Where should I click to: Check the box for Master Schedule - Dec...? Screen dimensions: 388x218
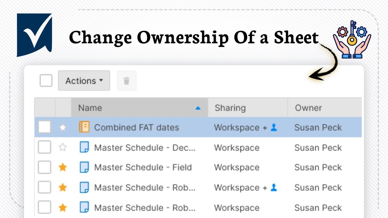pos(45,147)
